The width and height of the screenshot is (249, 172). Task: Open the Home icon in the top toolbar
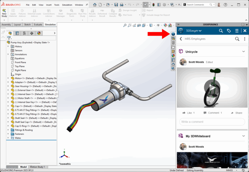[x=95, y=5]
